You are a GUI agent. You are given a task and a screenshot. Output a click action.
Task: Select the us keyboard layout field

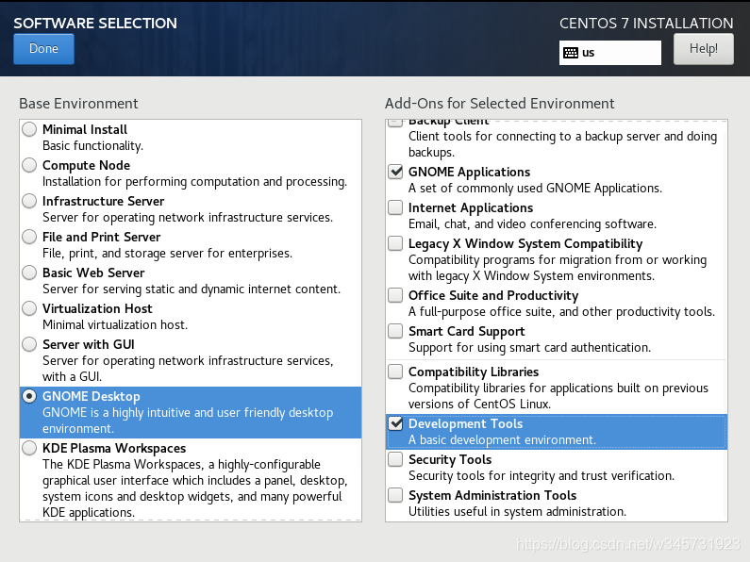tap(618, 53)
